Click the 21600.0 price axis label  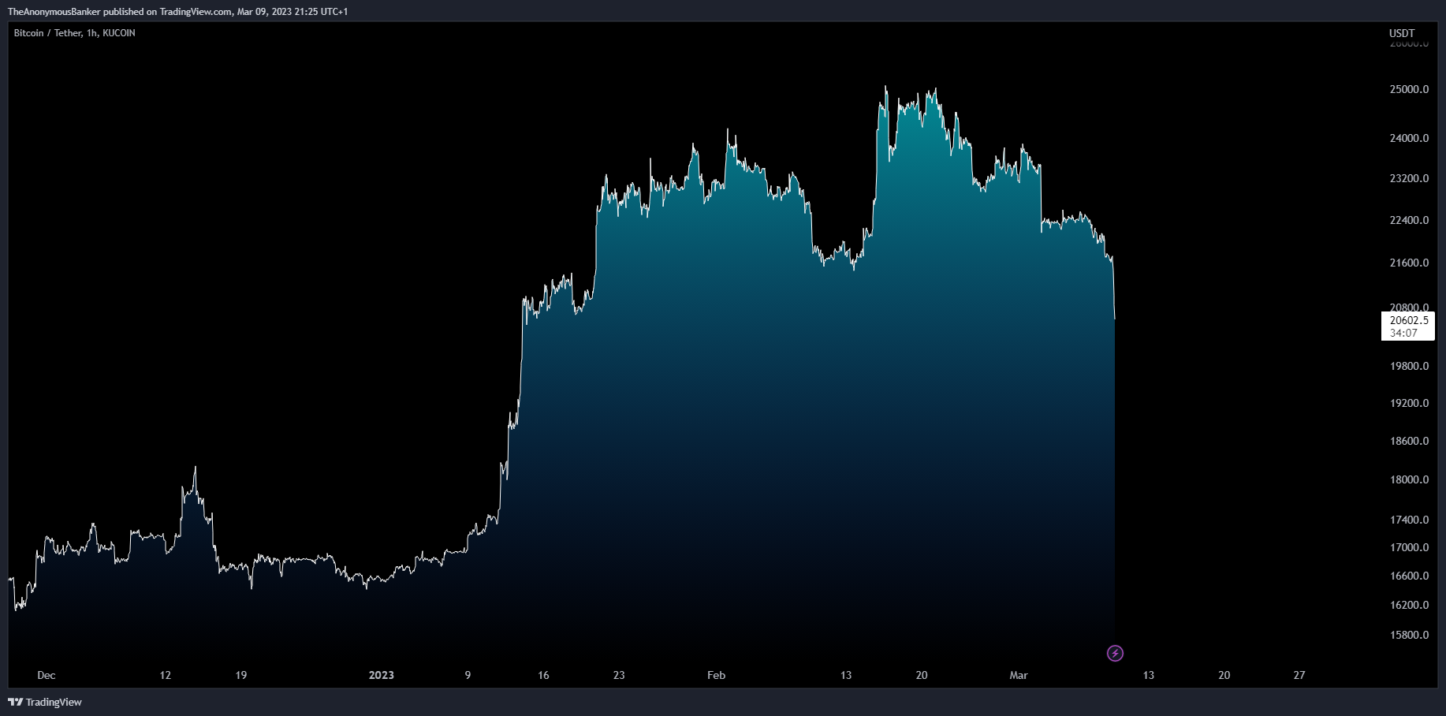[1409, 263]
